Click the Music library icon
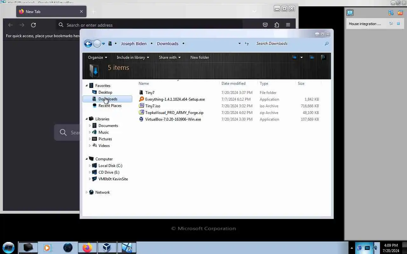The width and height of the screenshot is (407, 254). (x=94, y=132)
